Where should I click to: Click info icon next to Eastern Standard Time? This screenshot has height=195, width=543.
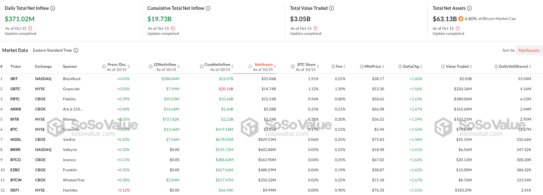(x=76, y=50)
